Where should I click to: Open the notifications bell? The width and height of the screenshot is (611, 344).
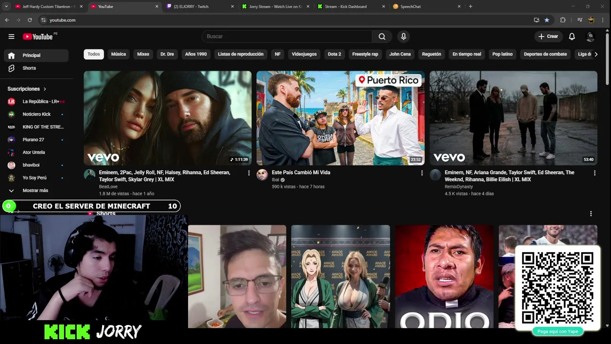pyautogui.click(x=572, y=36)
